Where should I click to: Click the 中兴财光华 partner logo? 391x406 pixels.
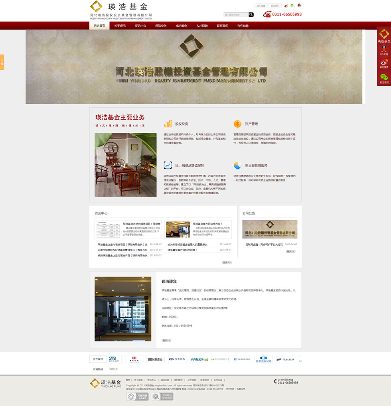(x=199, y=359)
